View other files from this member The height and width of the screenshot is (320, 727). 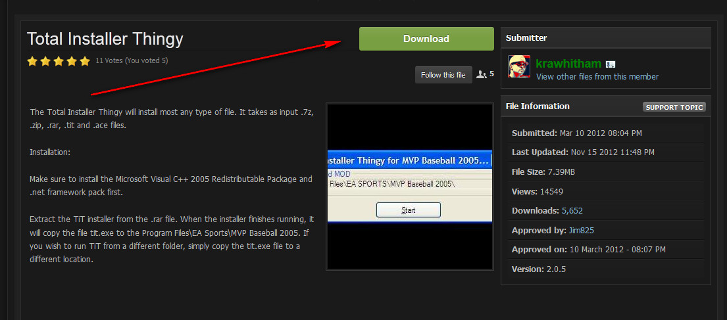[597, 76]
